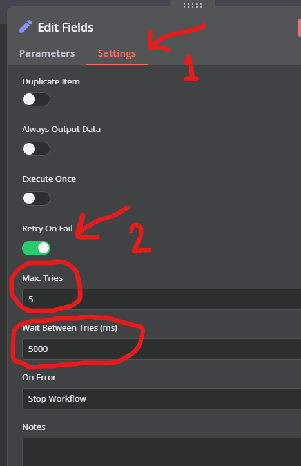Turn on Always Output Data switch
This screenshot has height=466, width=301.
click(x=36, y=149)
